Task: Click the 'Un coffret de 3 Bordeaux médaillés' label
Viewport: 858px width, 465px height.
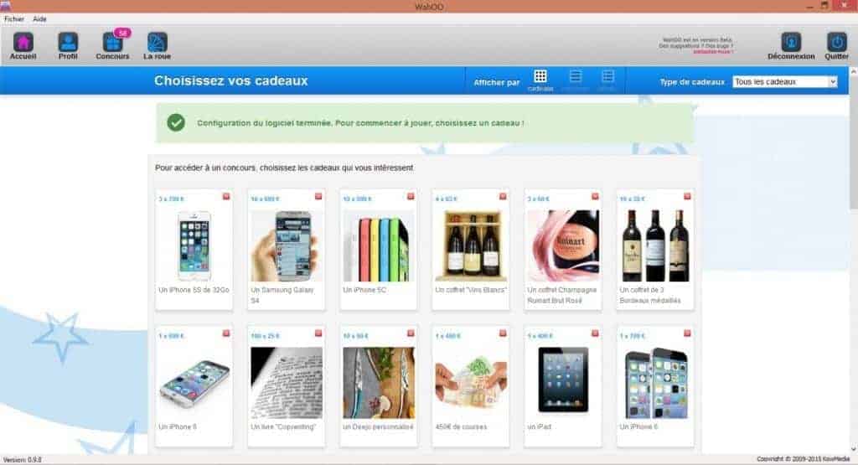Action: pyautogui.click(x=650, y=296)
